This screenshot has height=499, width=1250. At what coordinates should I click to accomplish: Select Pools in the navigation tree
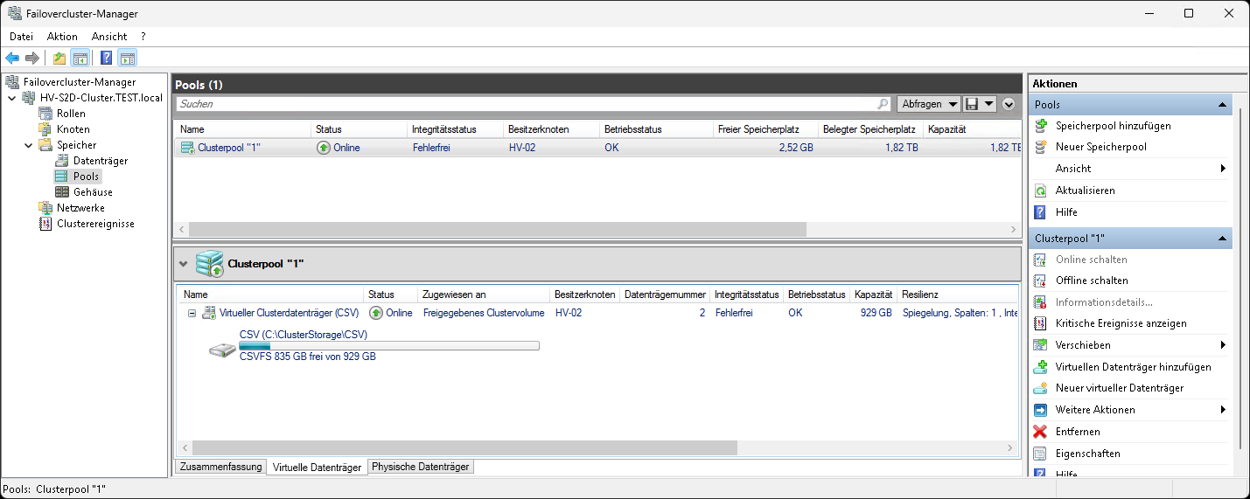pyautogui.click(x=86, y=177)
